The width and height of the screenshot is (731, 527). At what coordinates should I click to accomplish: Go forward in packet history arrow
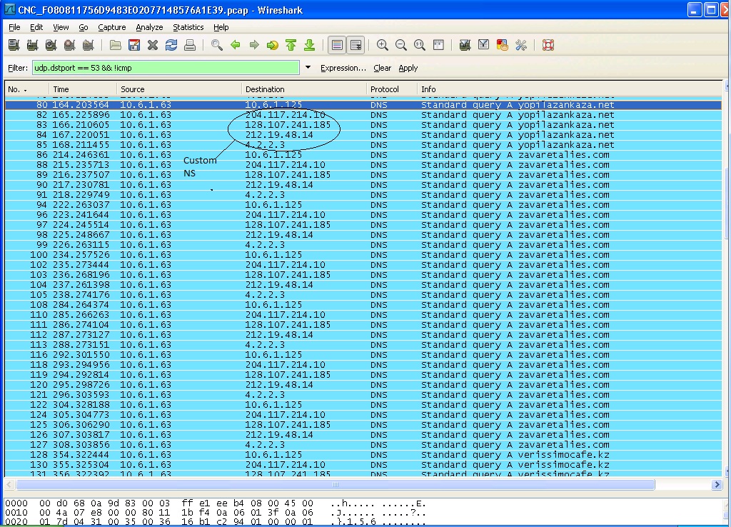254,45
